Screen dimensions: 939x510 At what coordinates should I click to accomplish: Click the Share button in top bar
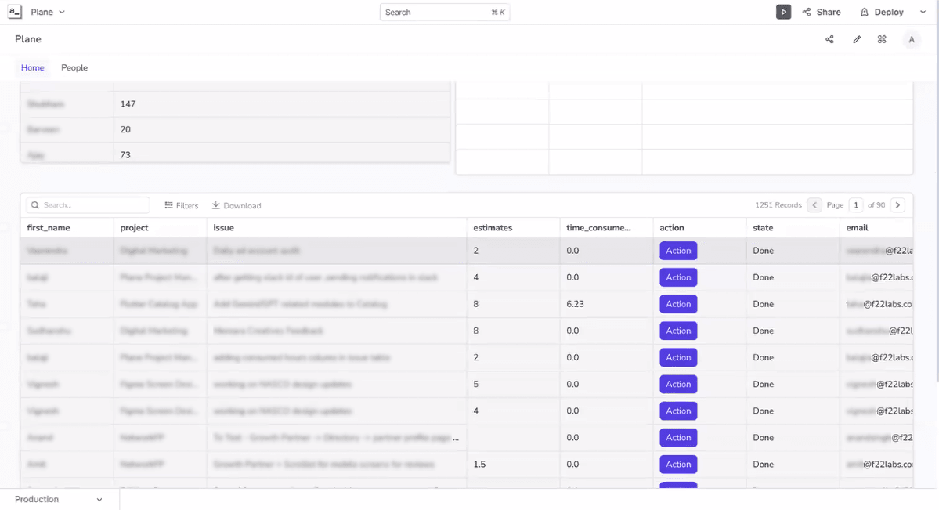coord(822,12)
